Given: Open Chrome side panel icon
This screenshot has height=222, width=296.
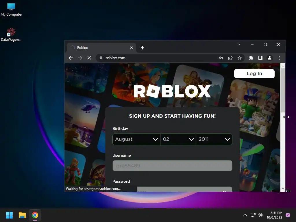Looking at the screenshot, I should click(260, 58).
